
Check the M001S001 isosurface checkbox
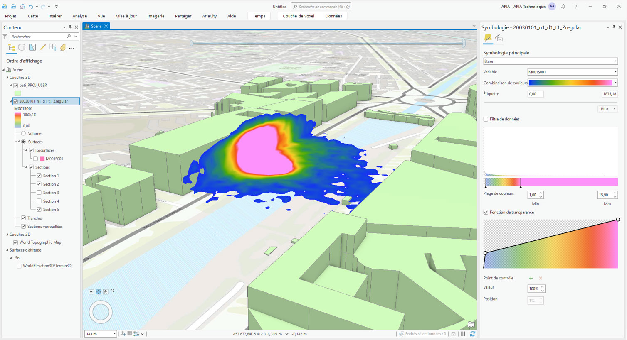coord(35,159)
